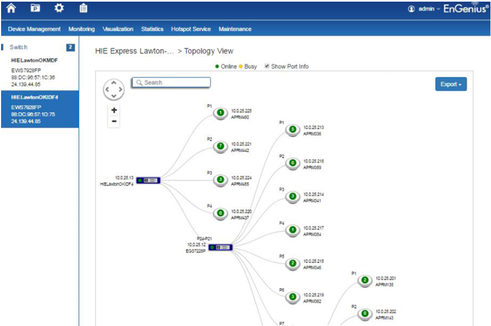Zoom in the topology map with plus
The image size is (491, 326).
[114, 110]
